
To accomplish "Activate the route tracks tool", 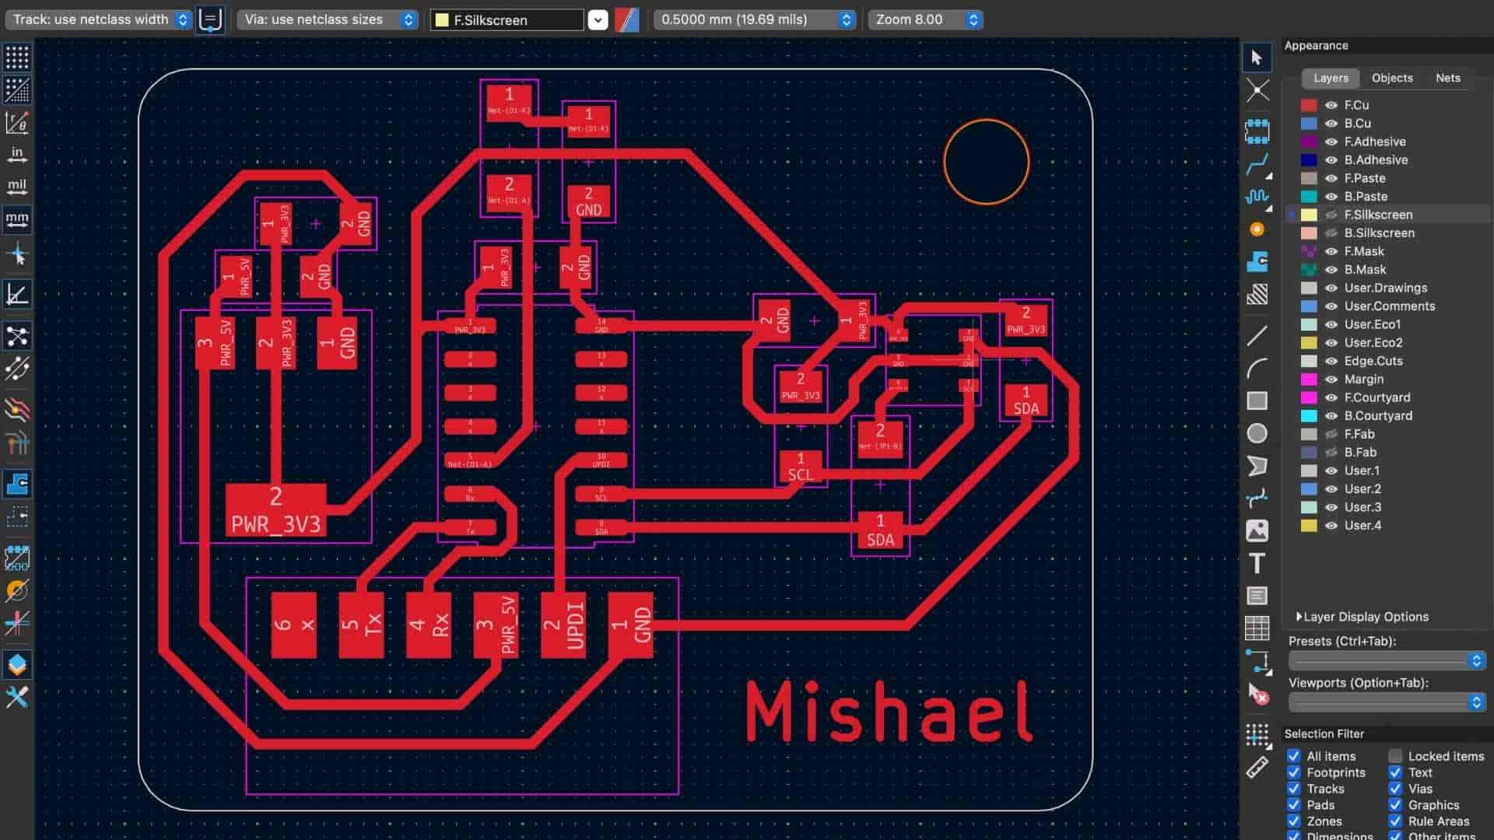I will [x=1257, y=165].
